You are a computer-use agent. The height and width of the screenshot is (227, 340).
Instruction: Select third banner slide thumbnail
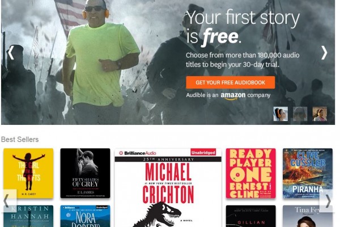click(x=320, y=113)
